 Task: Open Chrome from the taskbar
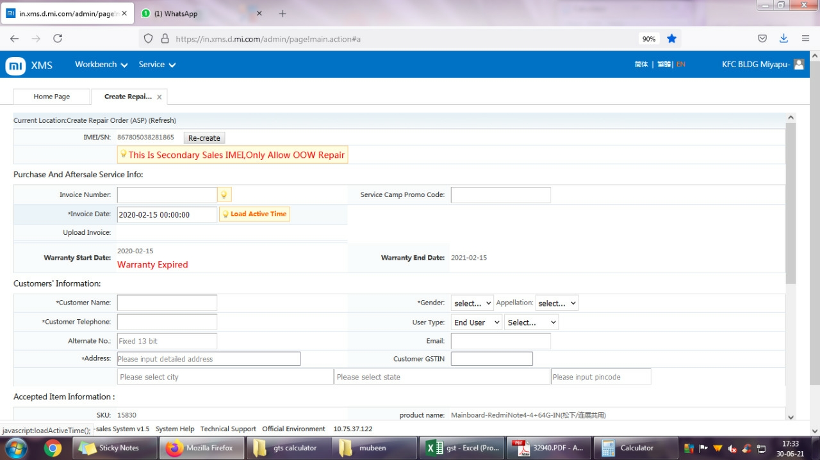(x=53, y=448)
